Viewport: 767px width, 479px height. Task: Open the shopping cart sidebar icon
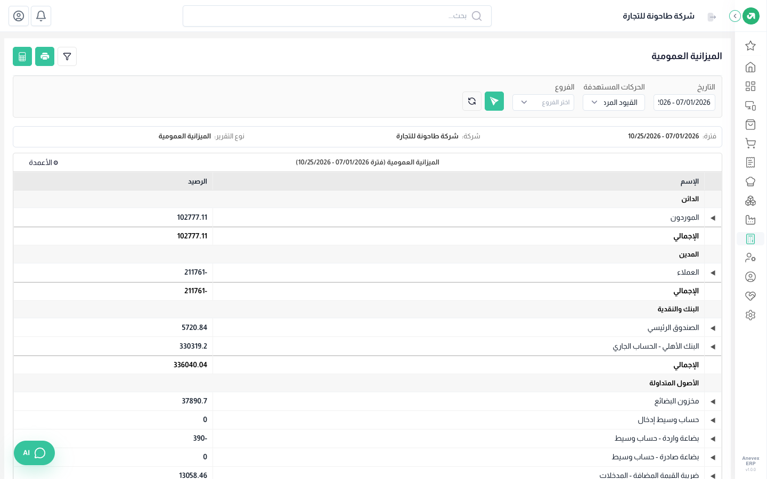[x=750, y=144]
